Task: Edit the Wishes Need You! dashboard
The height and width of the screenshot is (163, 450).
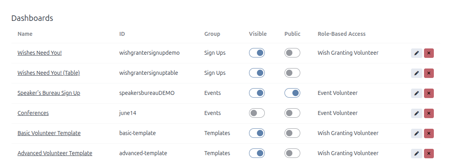Action: [417, 53]
